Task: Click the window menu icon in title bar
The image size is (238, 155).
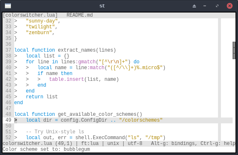Action: coord(8,6)
